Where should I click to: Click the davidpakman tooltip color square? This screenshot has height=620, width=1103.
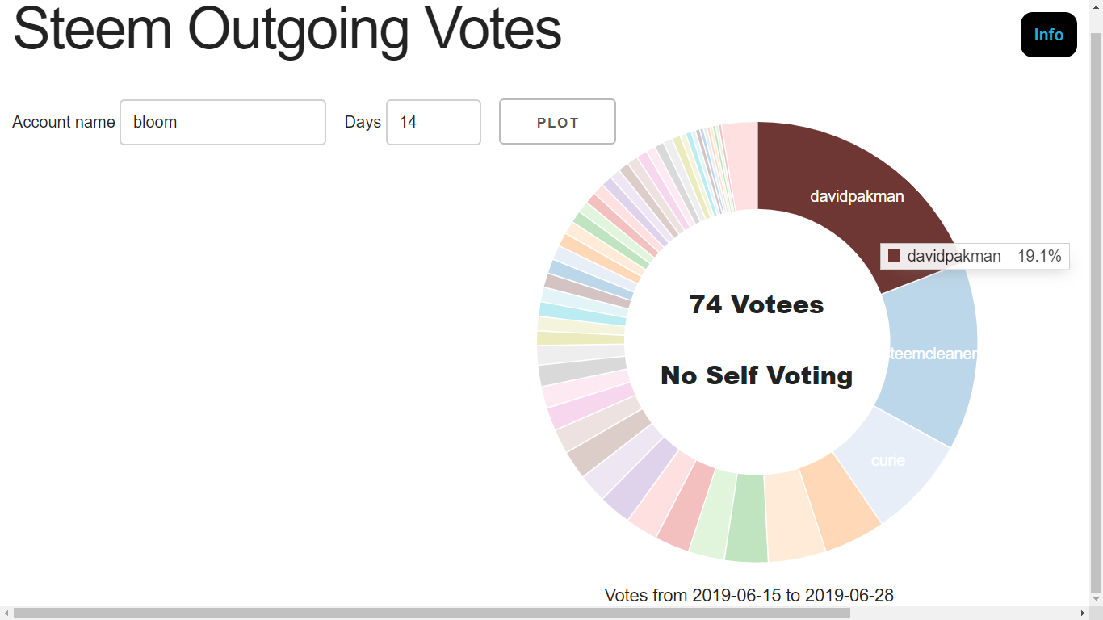(894, 256)
